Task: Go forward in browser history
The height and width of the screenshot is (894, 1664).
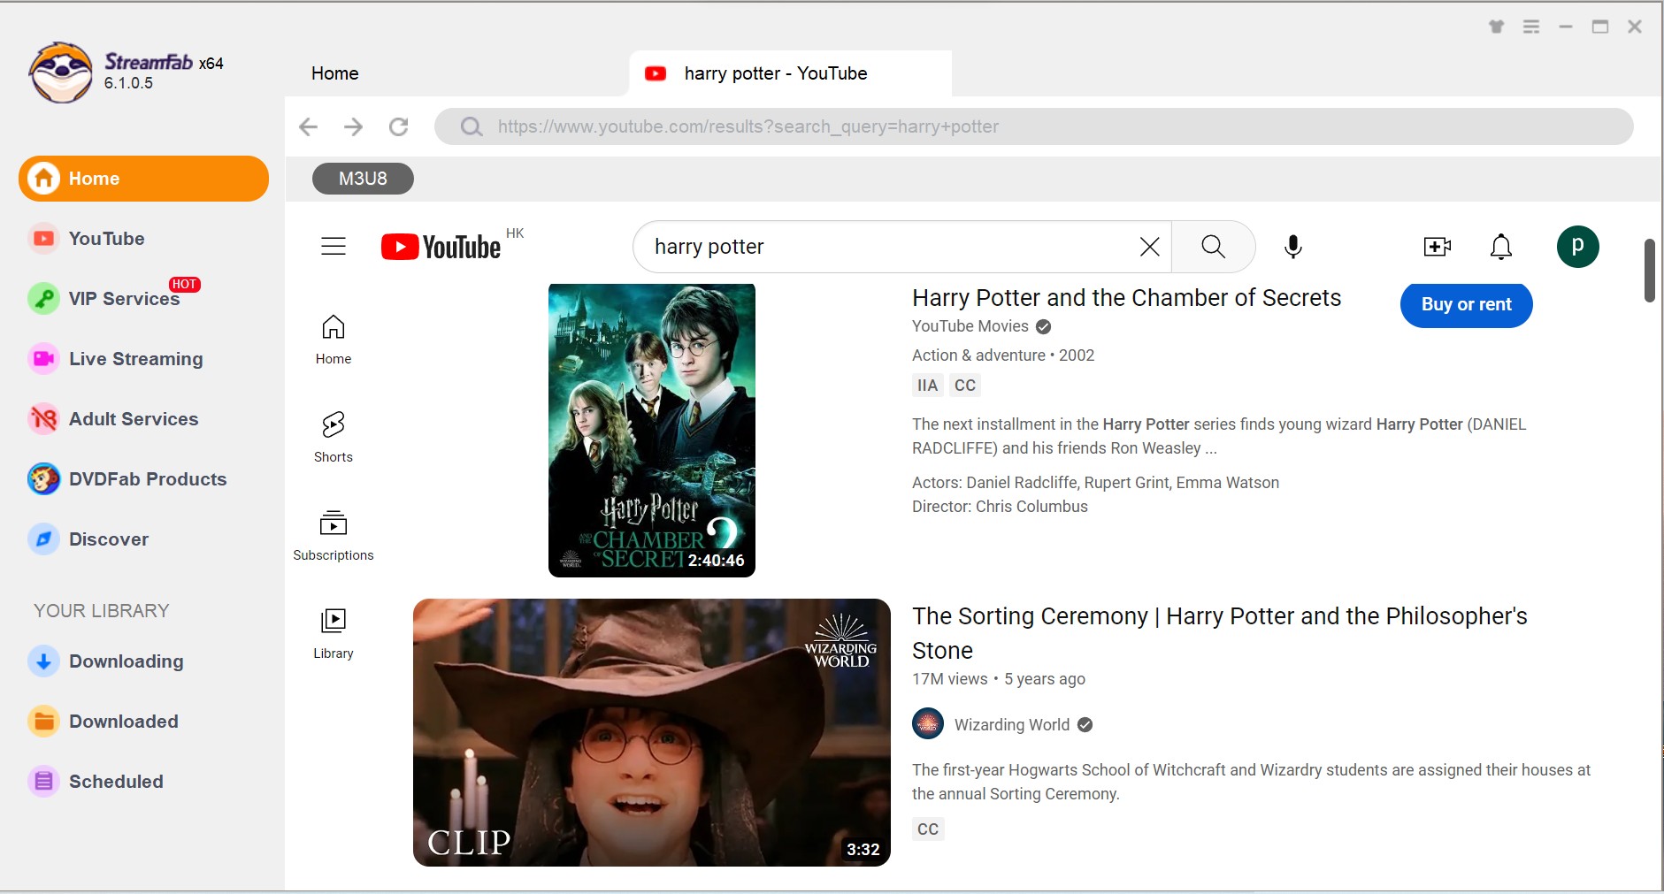Action: point(353,126)
